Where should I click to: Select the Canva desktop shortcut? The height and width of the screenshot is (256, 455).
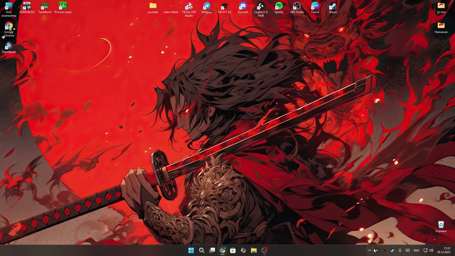(315, 8)
